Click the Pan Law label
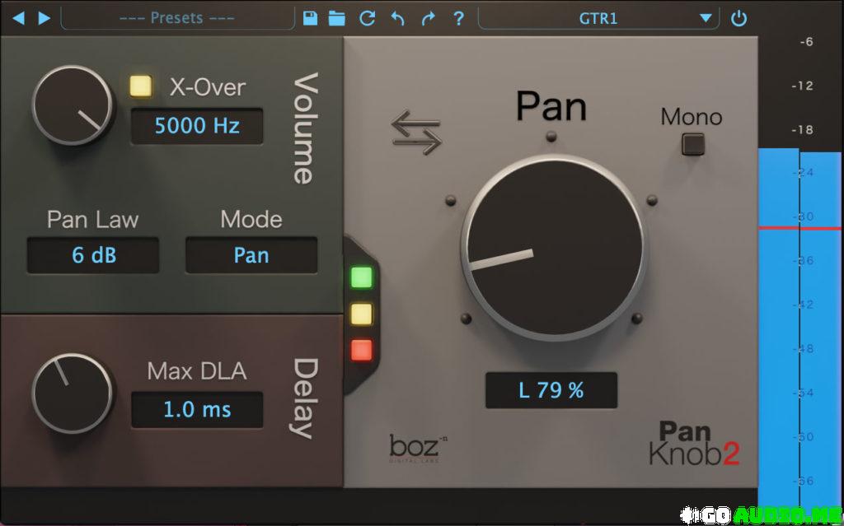Image resolution: width=844 pixels, height=526 pixels. (x=92, y=220)
